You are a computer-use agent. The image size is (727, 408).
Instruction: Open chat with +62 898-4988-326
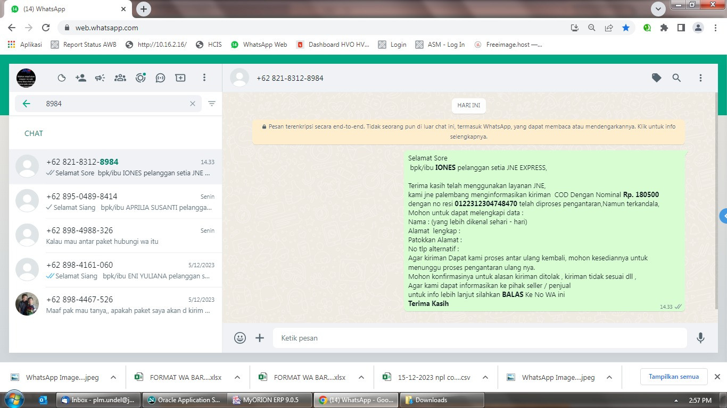tap(115, 235)
